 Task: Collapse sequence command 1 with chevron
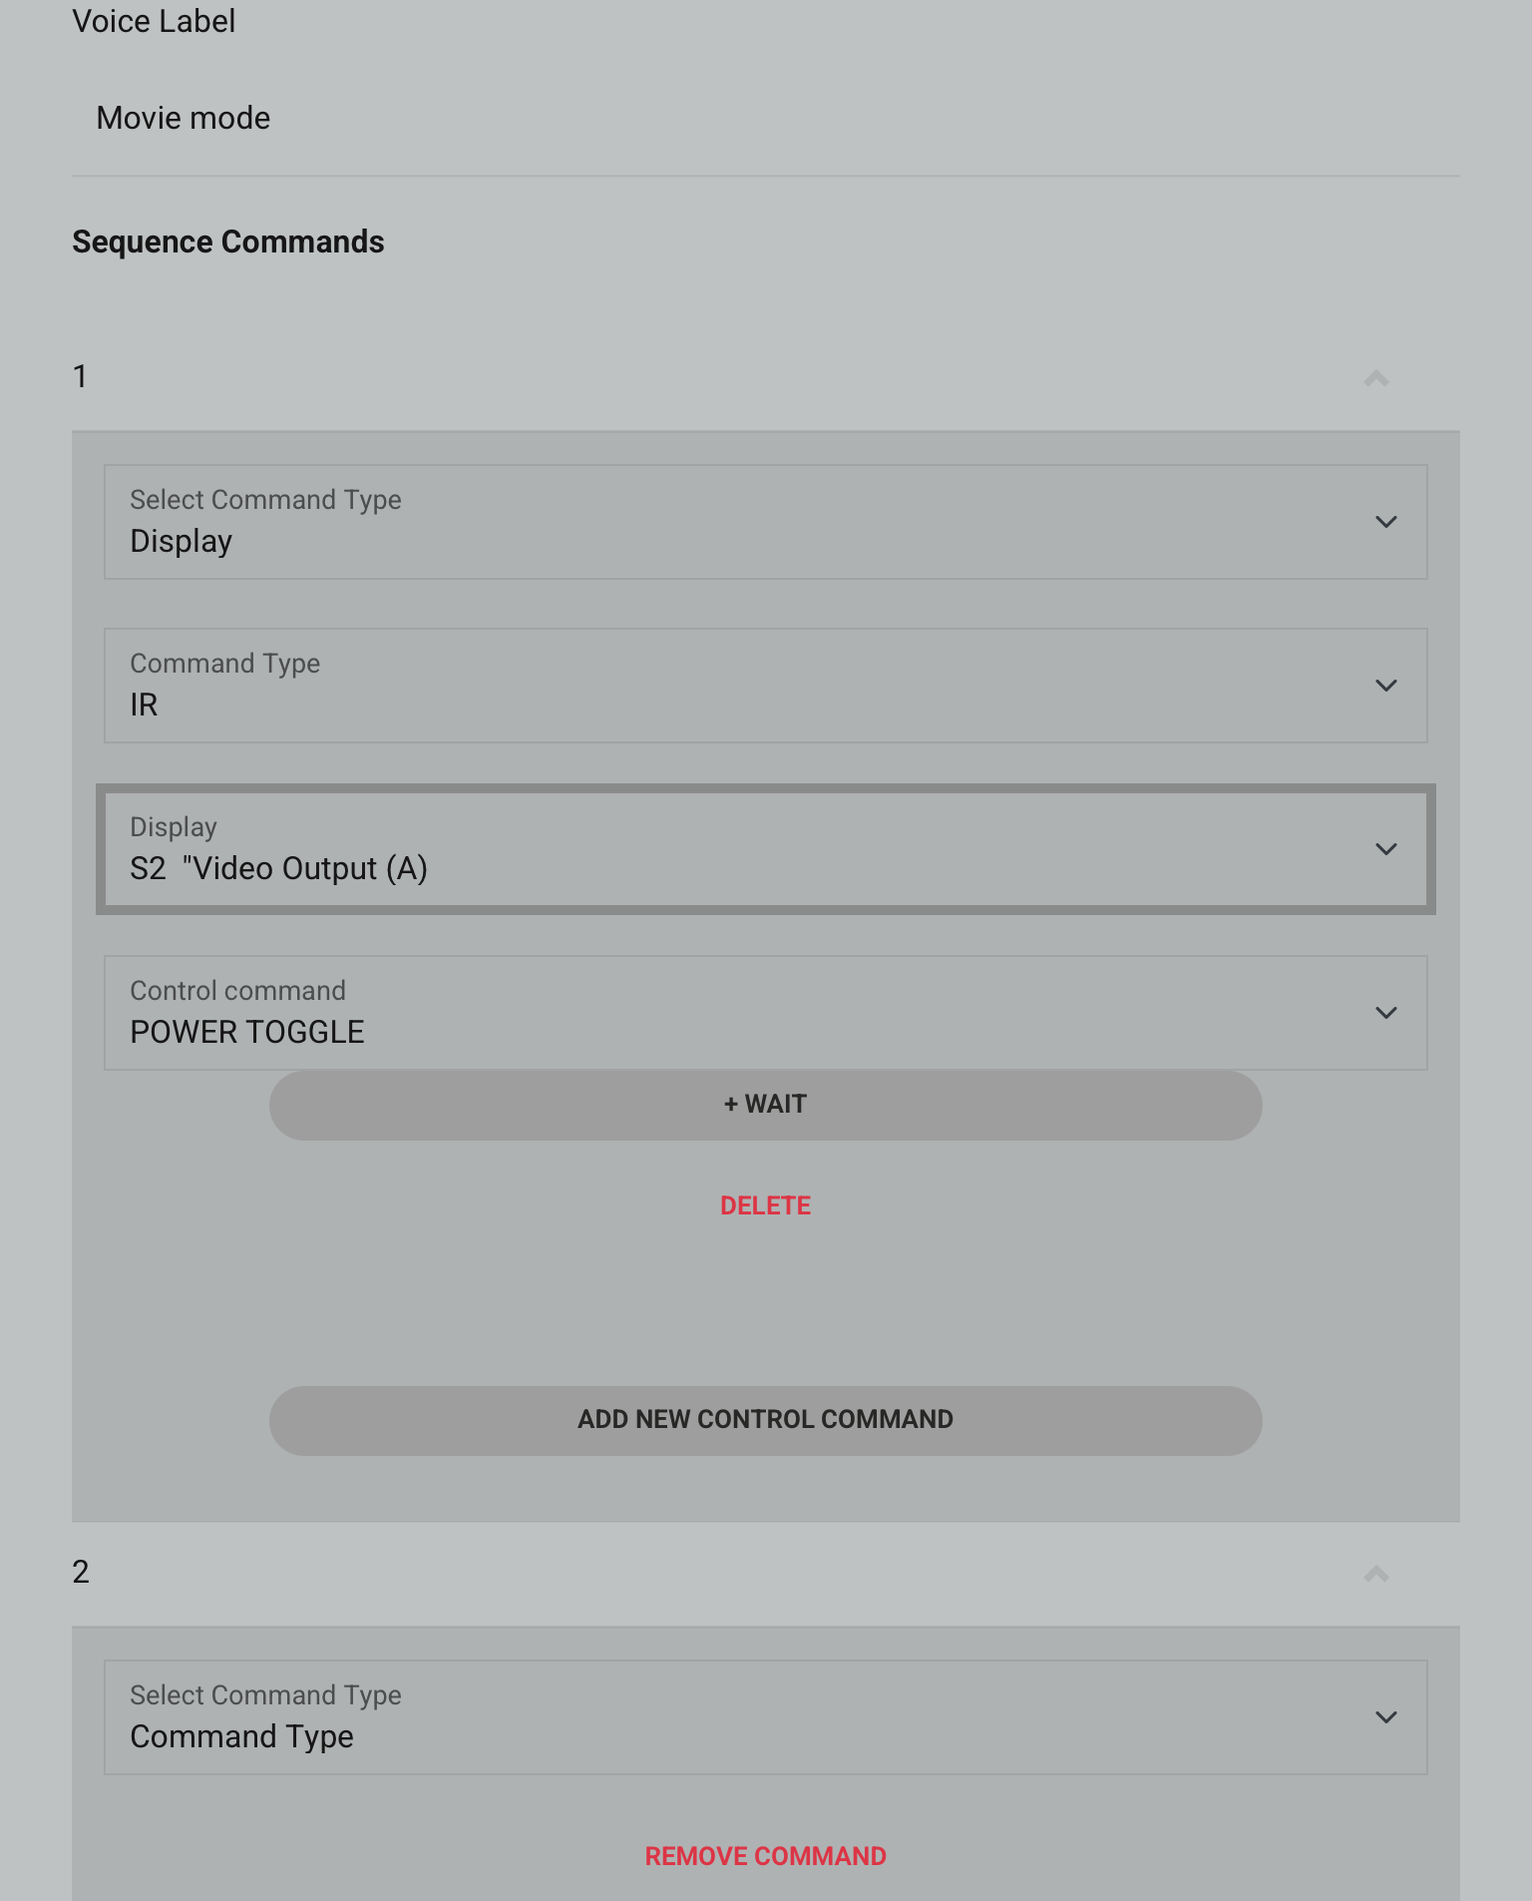(1376, 378)
